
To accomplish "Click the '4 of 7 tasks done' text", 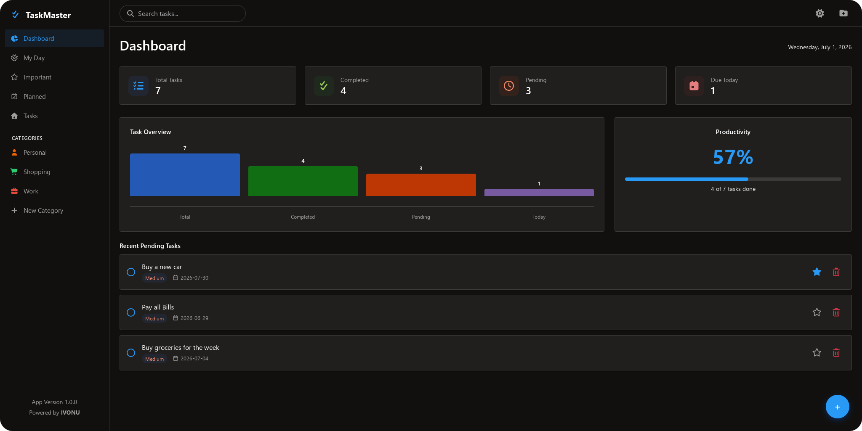I will 733,189.
